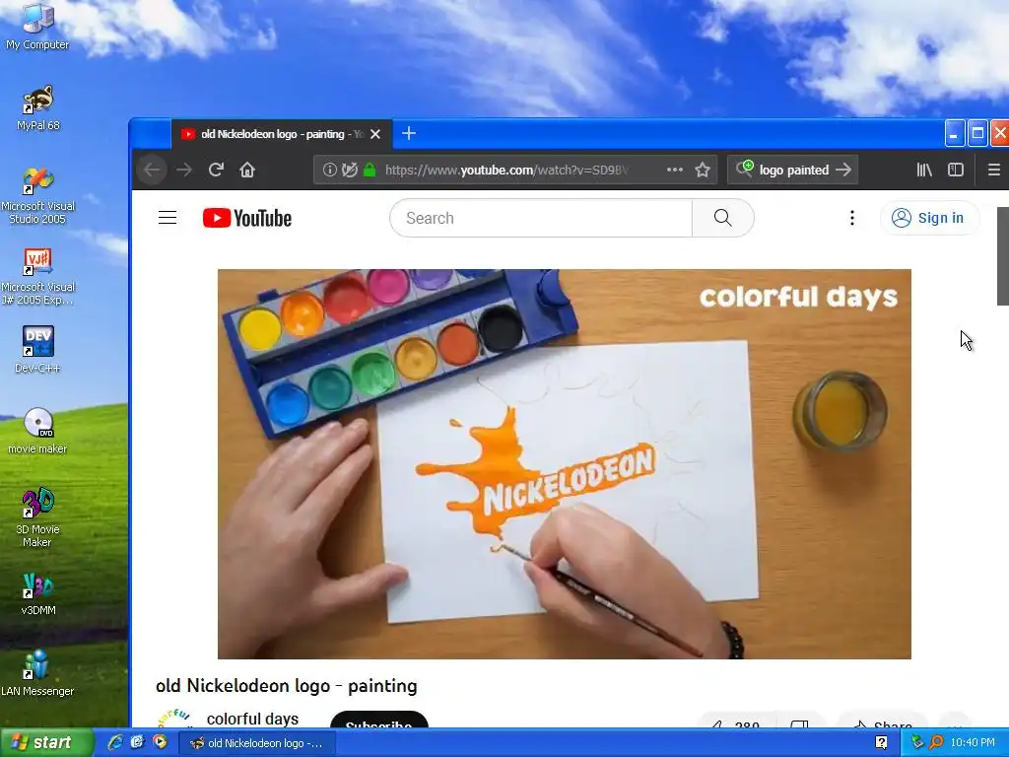1009x757 pixels.
Task: Open MyPal 68 desktop shortcut
Action: [x=37, y=106]
